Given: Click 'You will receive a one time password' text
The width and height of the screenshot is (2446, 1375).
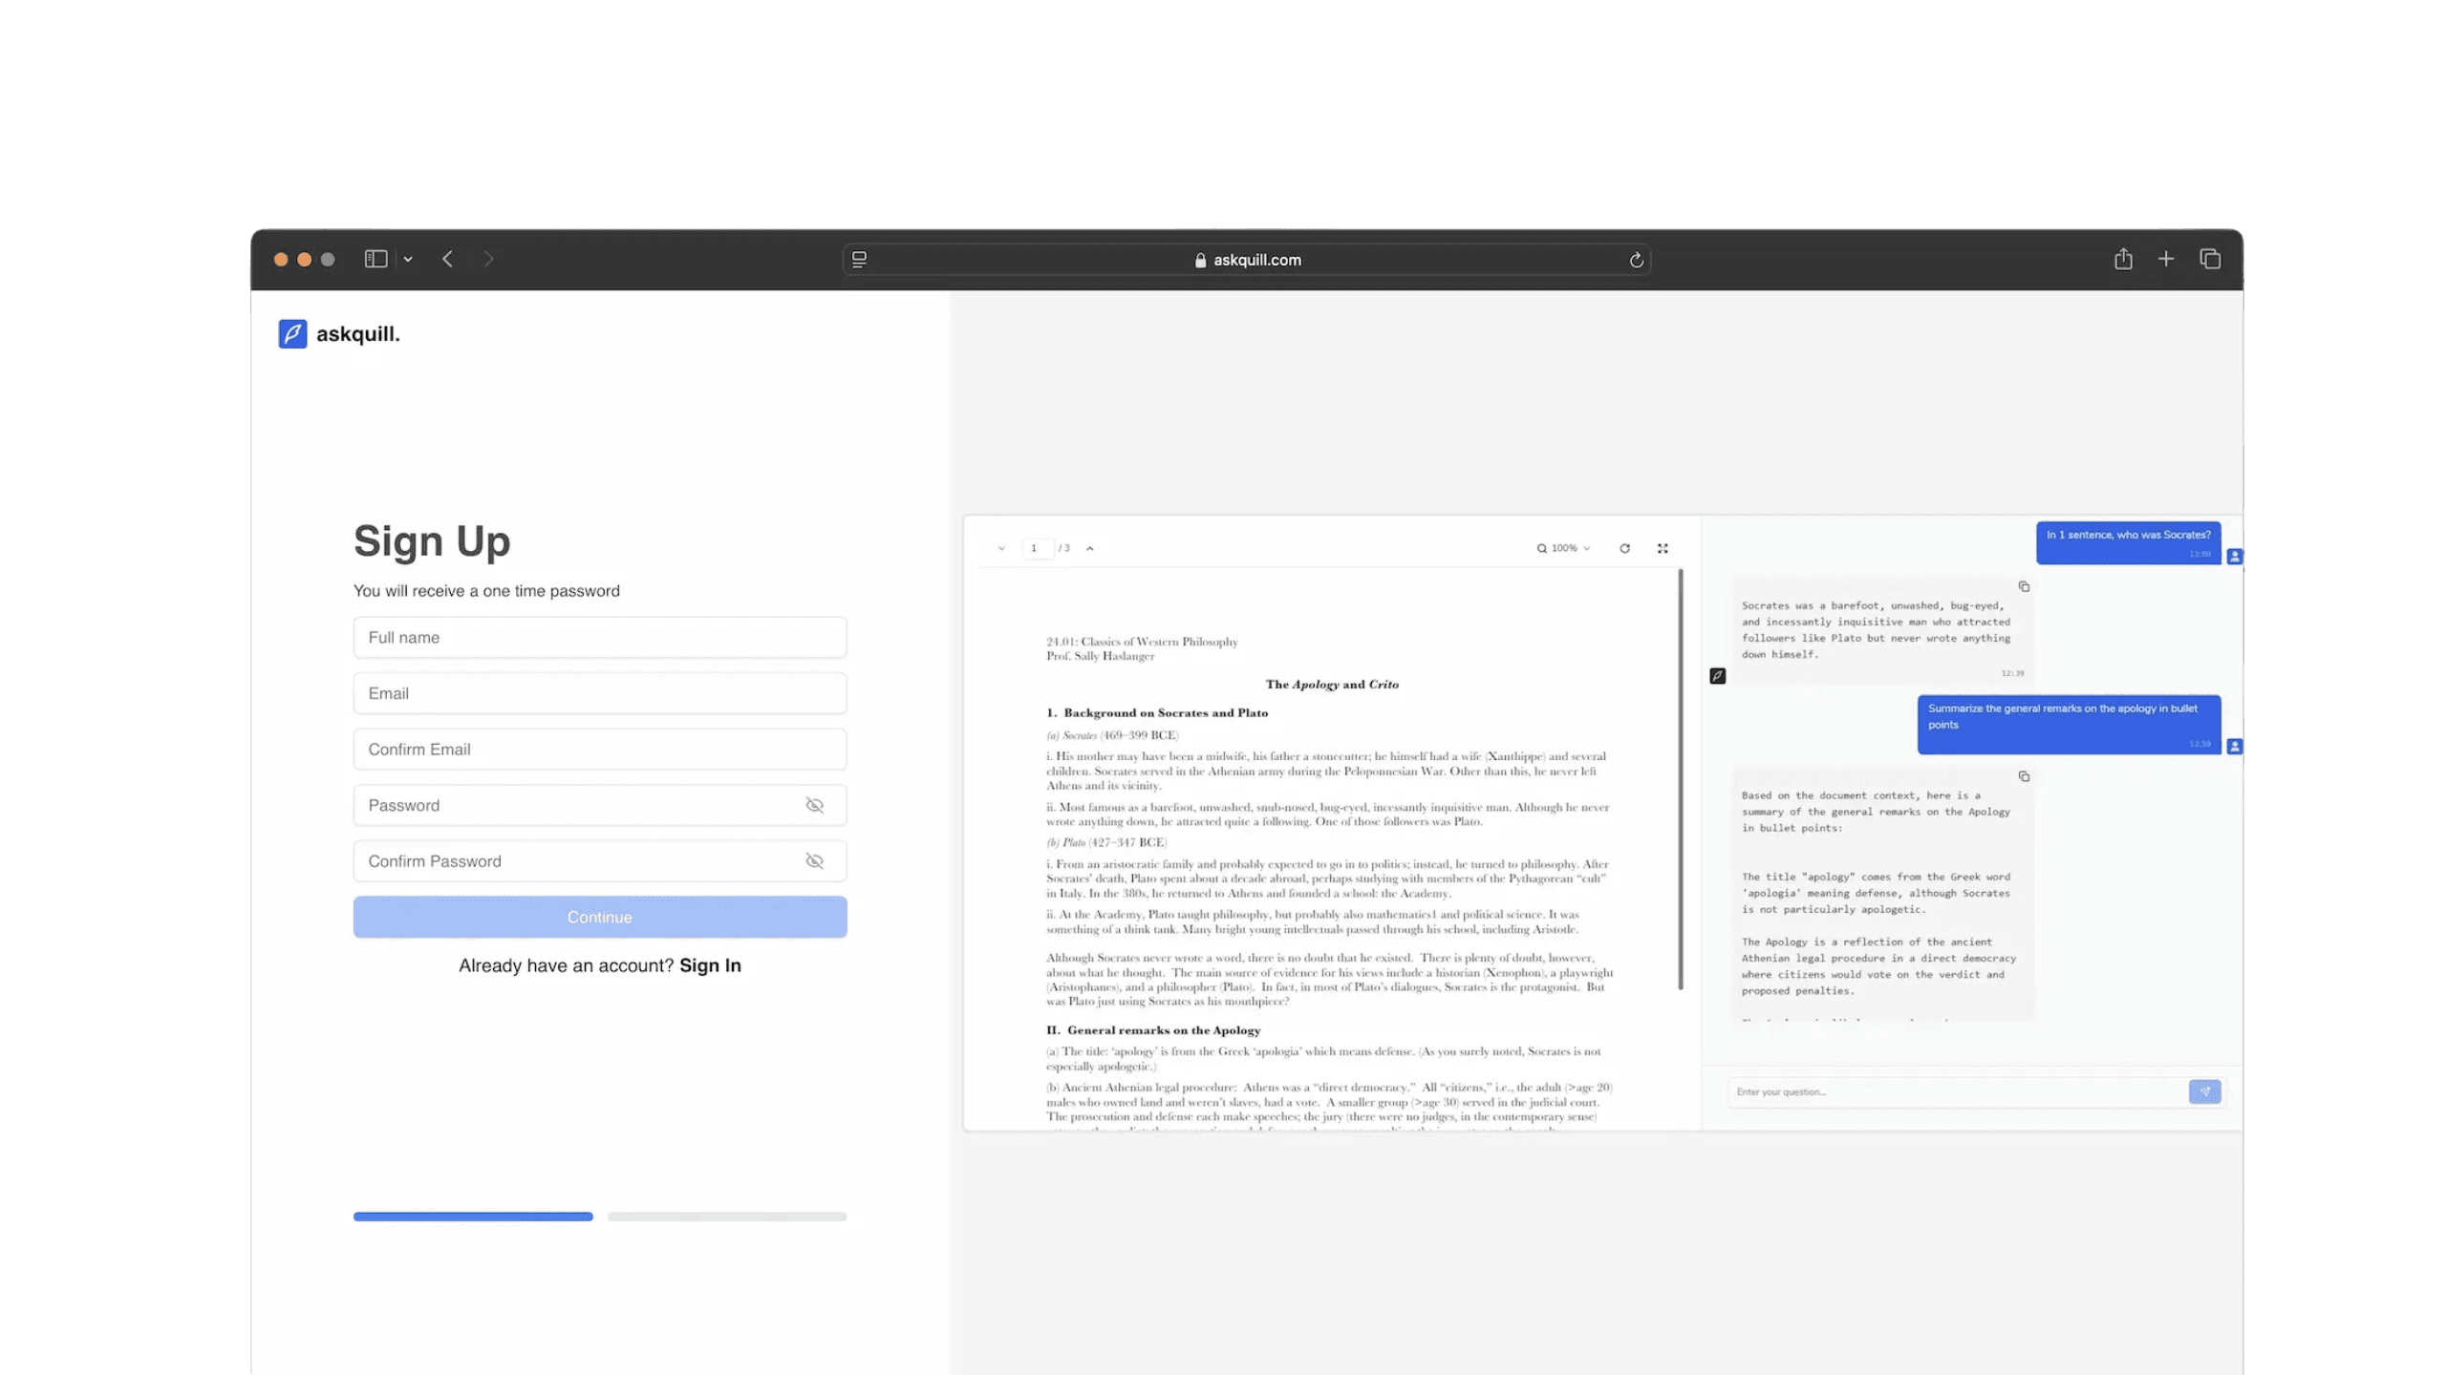Looking at the screenshot, I should [x=486, y=591].
